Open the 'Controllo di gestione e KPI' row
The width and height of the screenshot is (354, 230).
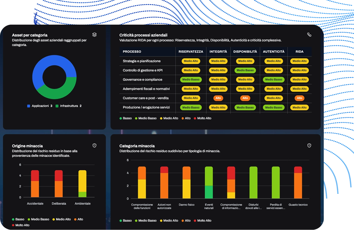[x=215, y=70]
